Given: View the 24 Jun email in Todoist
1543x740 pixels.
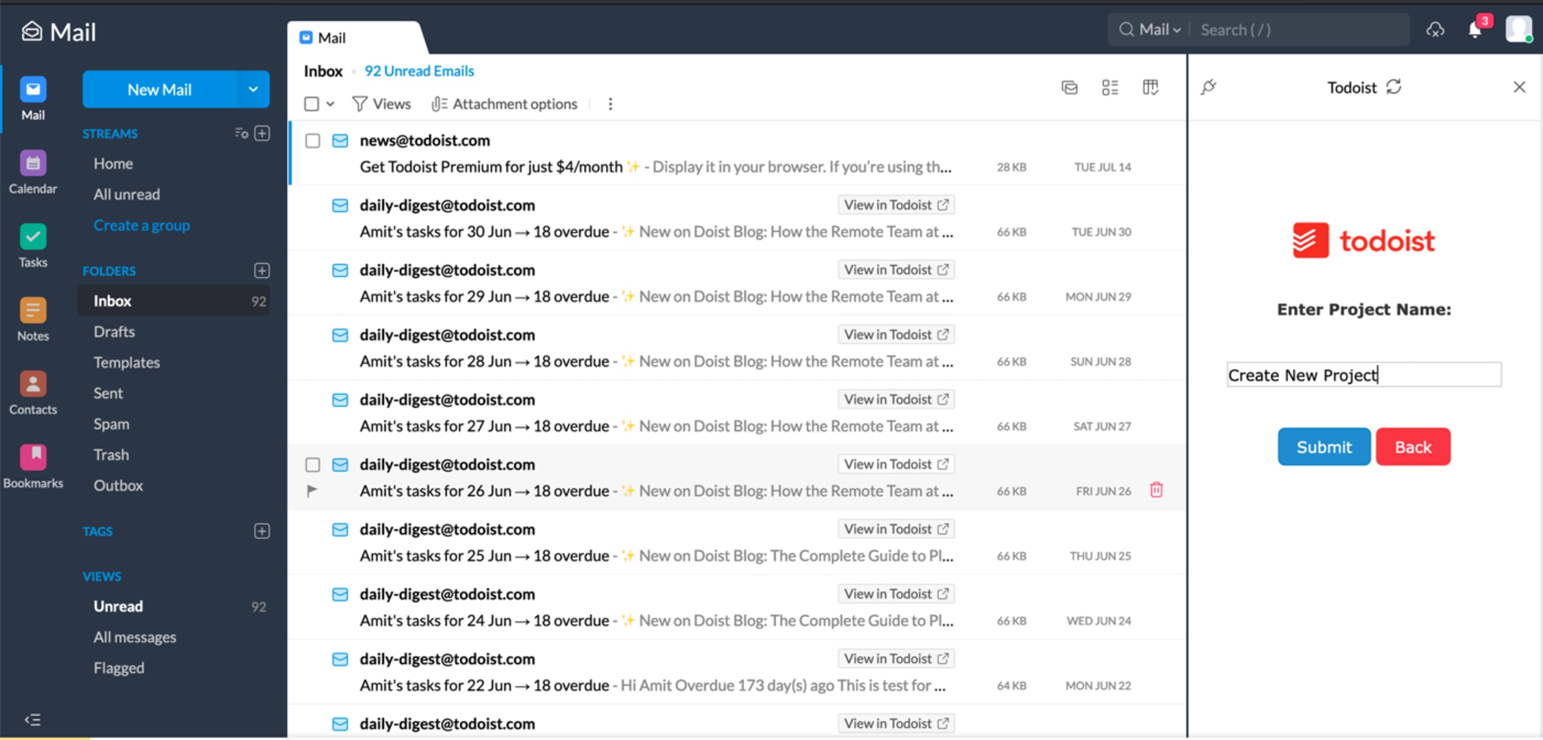Looking at the screenshot, I should (896, 593).
